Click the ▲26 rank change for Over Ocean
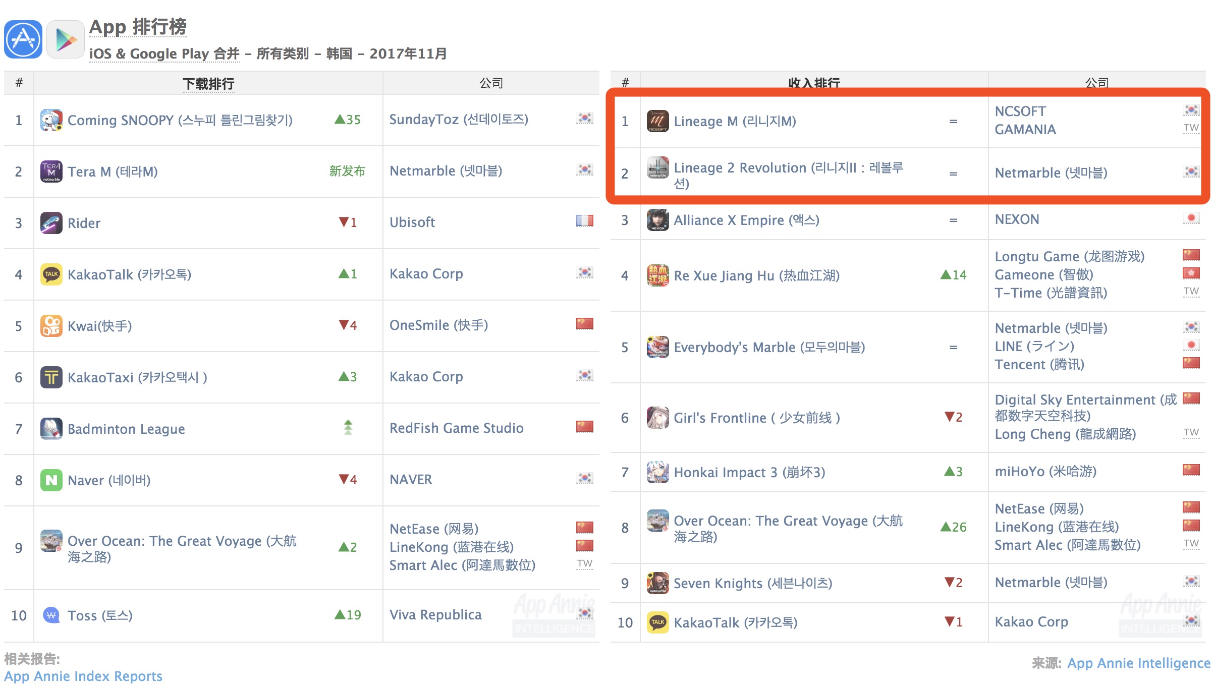 coord(954,527)
